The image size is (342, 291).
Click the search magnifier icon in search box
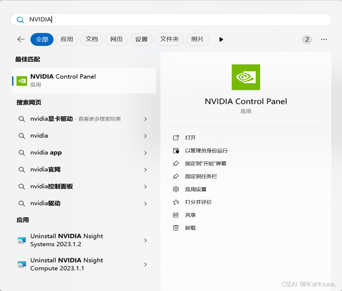[20, 20]
